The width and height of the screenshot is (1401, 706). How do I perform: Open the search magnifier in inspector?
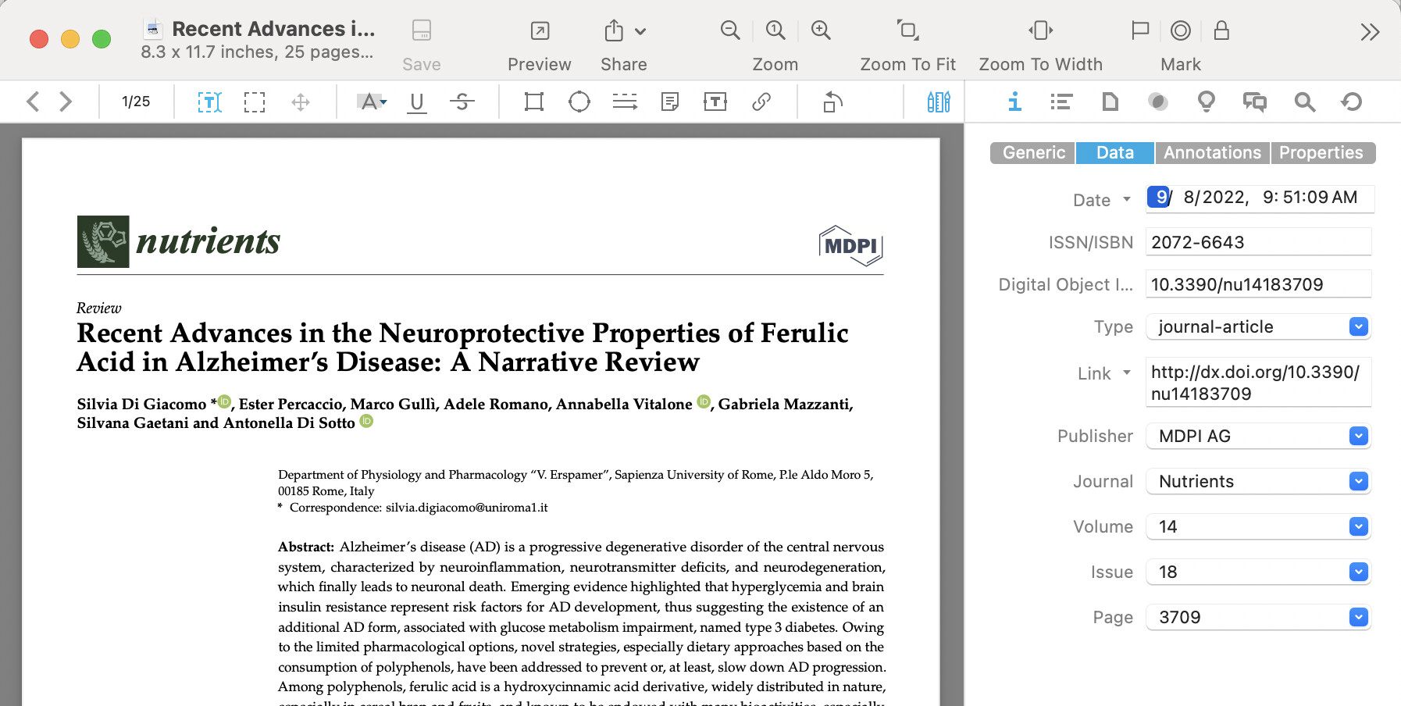click(1304, 102)
